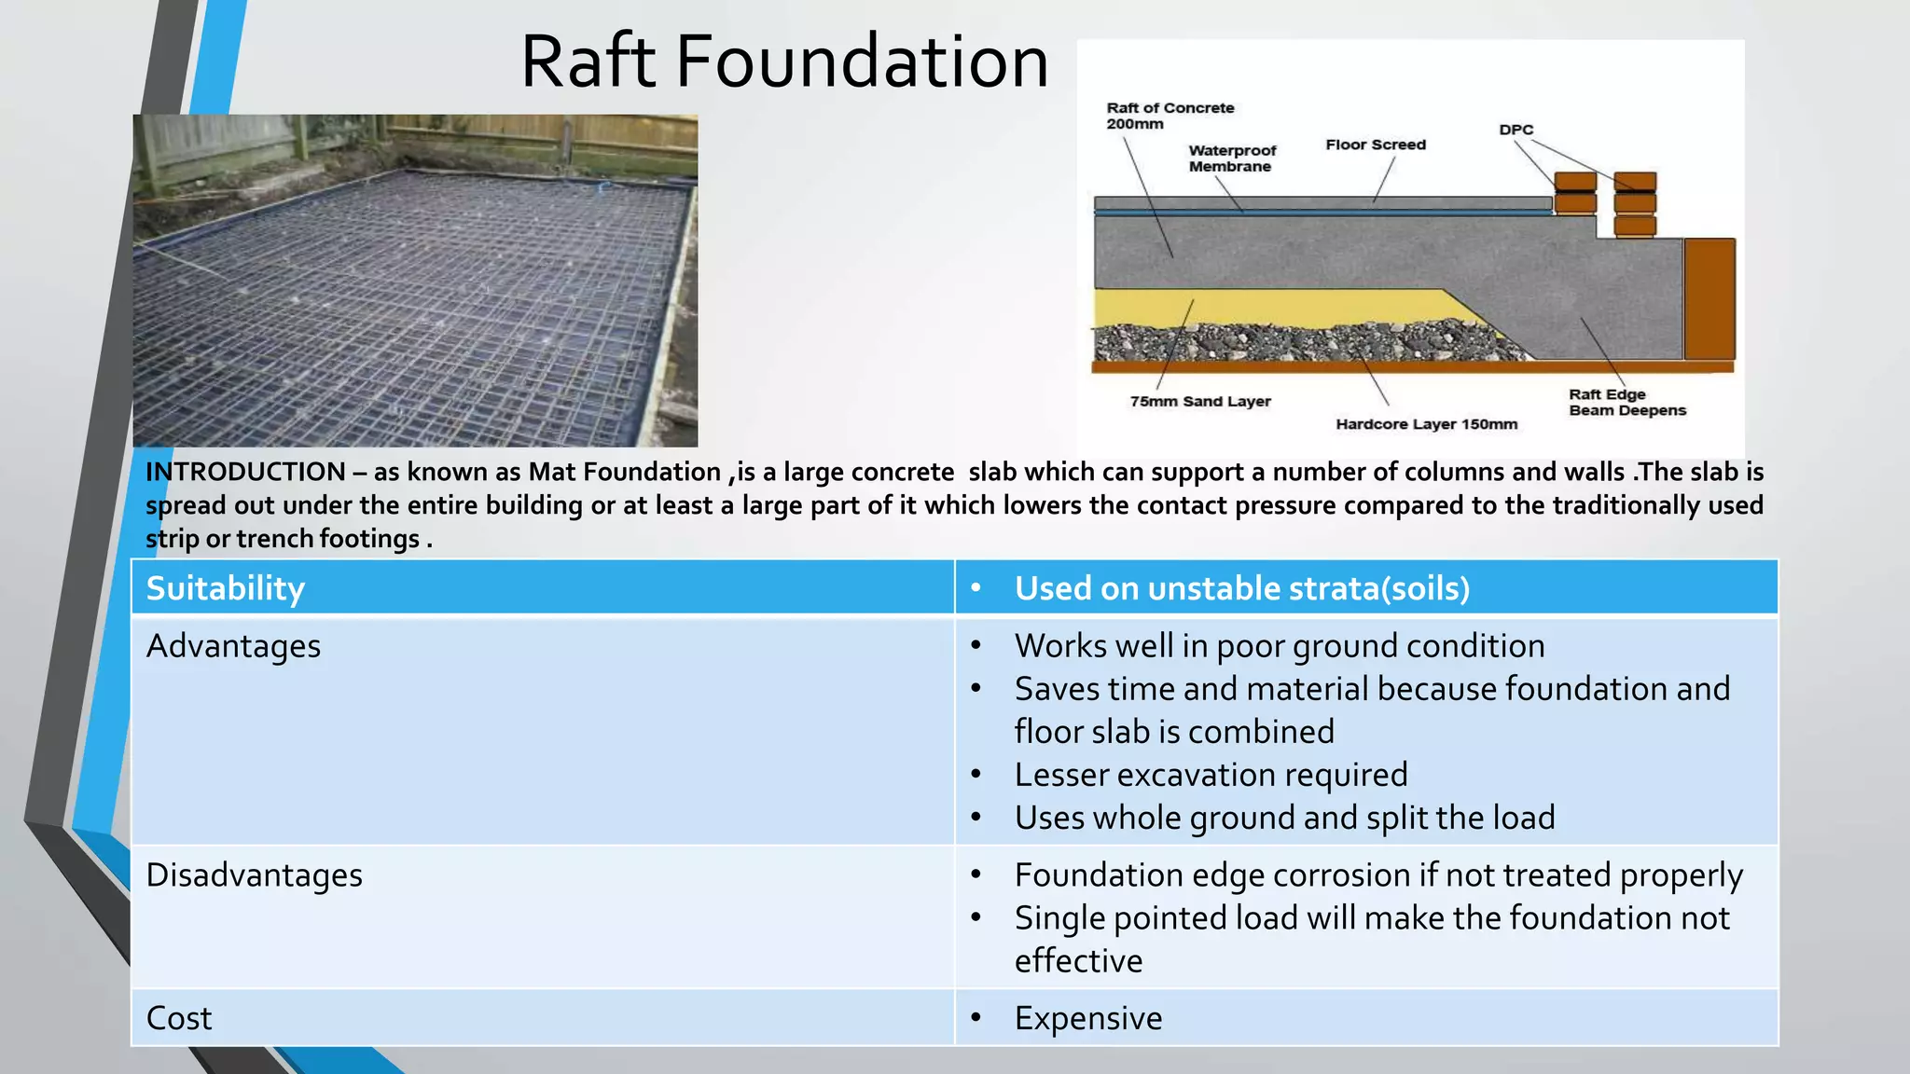Click the Advantages row label
The width and height of the screenshot is (1910, 1074).
pos(233,646)
